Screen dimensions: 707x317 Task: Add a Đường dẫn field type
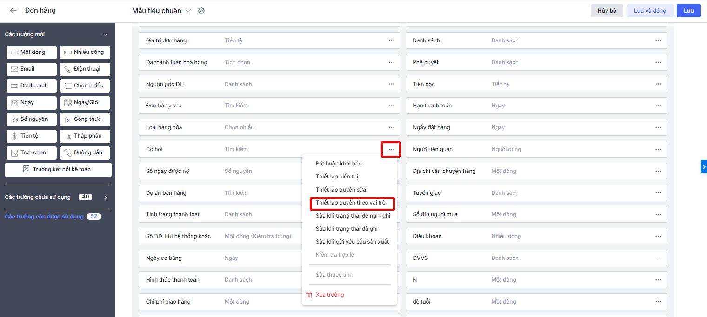pos(85,153)
